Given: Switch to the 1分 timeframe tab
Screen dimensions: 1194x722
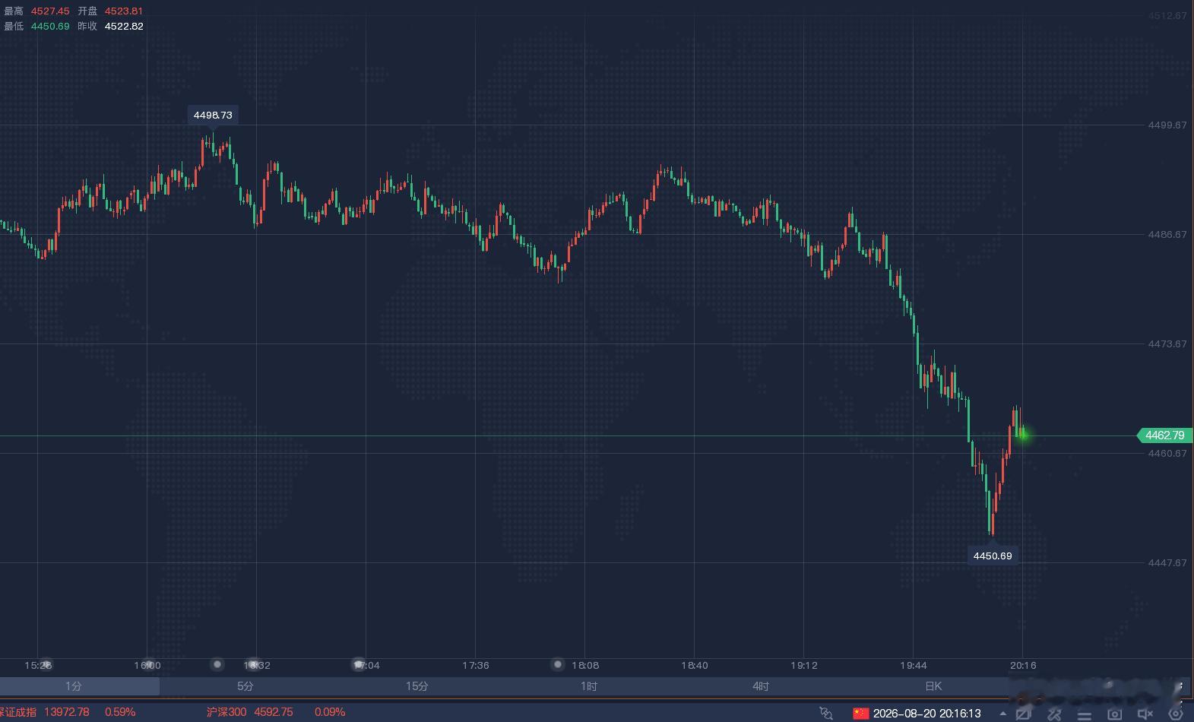Looking at the screenshot, I should [73, 686].
